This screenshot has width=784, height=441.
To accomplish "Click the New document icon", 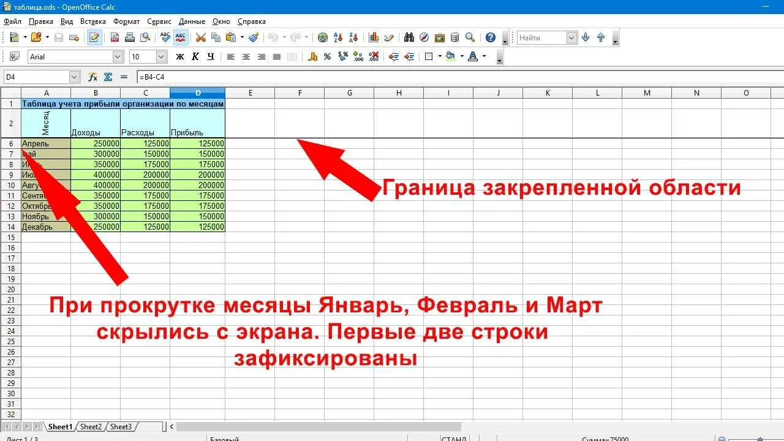I will click(x=14, y=37).
